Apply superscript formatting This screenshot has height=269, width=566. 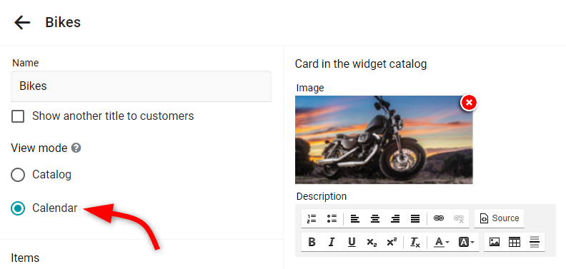[392, 243]
